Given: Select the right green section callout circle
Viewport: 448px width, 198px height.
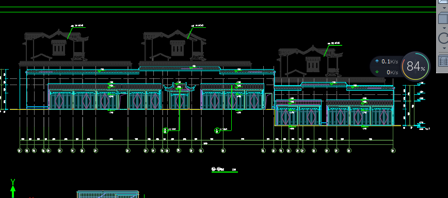Looking at the screenshot, I should (217, 130).
